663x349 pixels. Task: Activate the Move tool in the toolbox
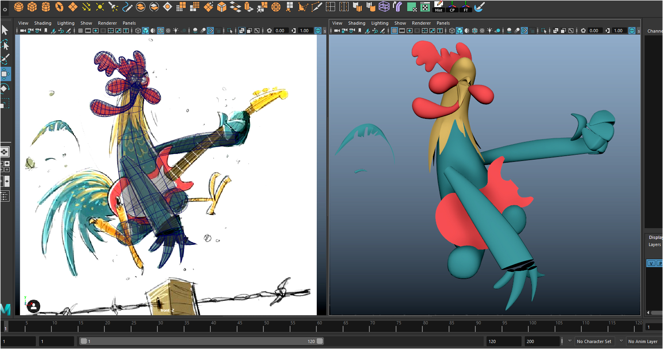5,74
